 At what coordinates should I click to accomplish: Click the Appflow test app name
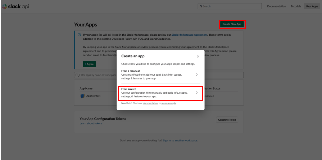click(93, 96)
